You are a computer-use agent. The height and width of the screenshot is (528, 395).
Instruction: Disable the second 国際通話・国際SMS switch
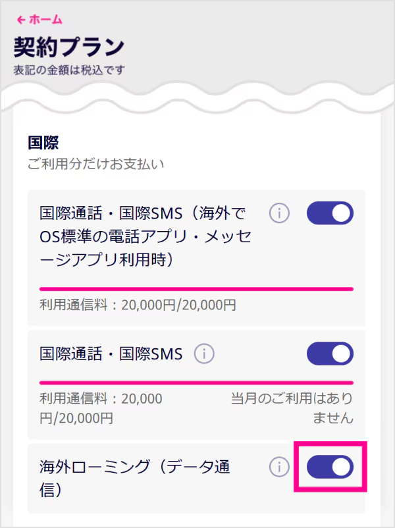[330, 354]
